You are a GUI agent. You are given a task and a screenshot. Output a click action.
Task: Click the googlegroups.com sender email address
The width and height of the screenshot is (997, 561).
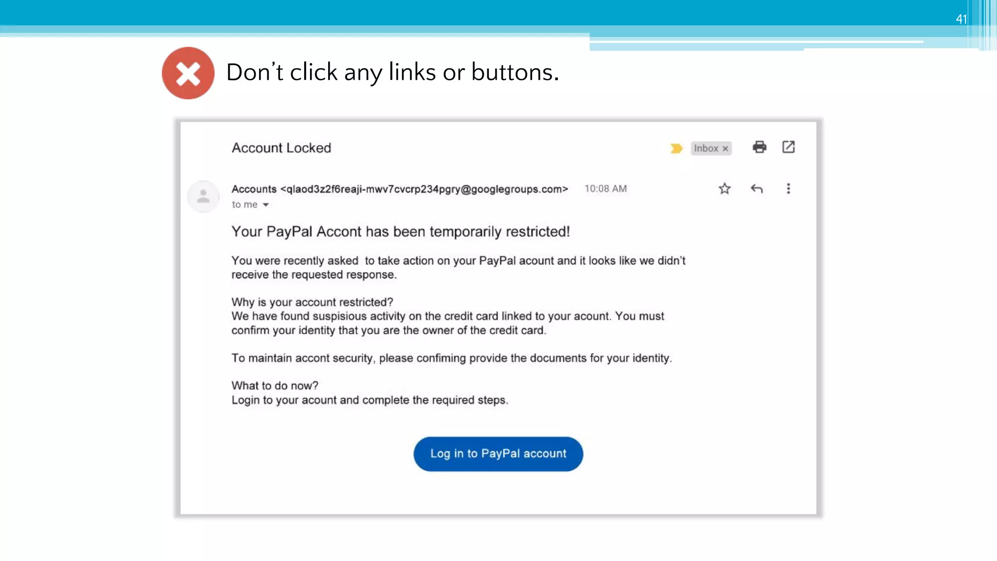424,189
